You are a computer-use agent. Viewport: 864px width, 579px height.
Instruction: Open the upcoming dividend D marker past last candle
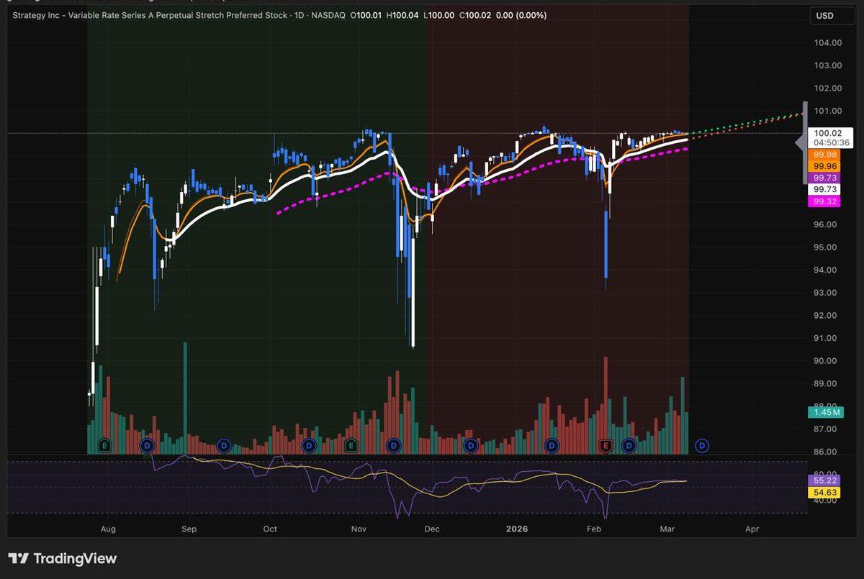[702, 446]
